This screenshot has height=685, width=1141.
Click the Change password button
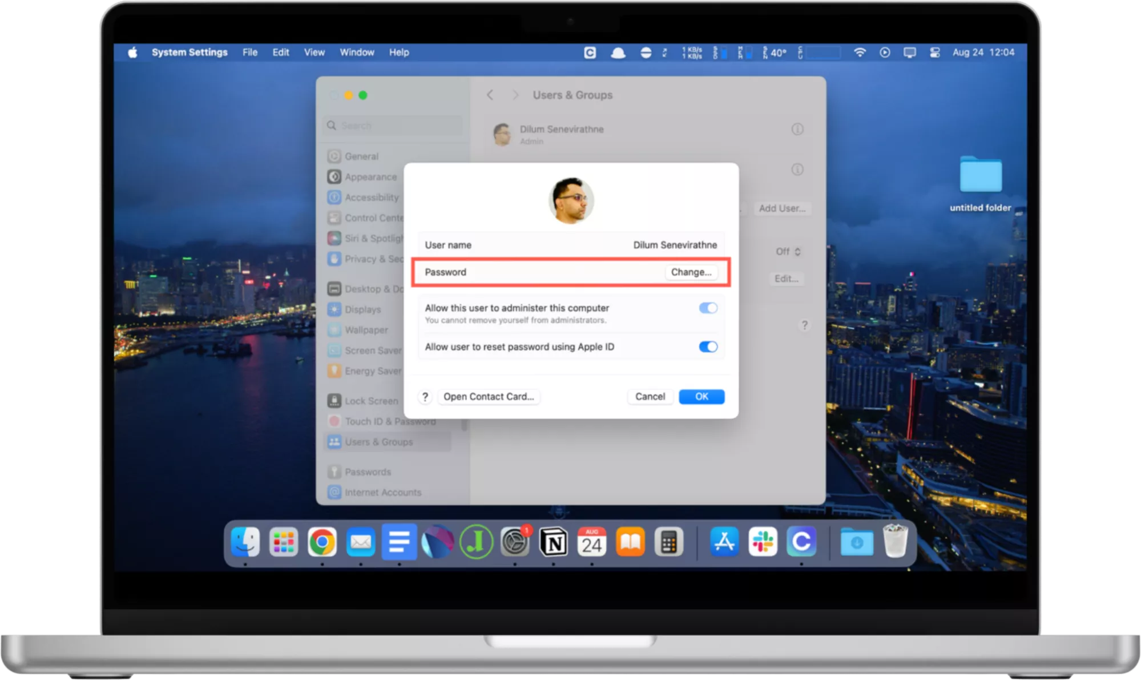click(691, 272)
